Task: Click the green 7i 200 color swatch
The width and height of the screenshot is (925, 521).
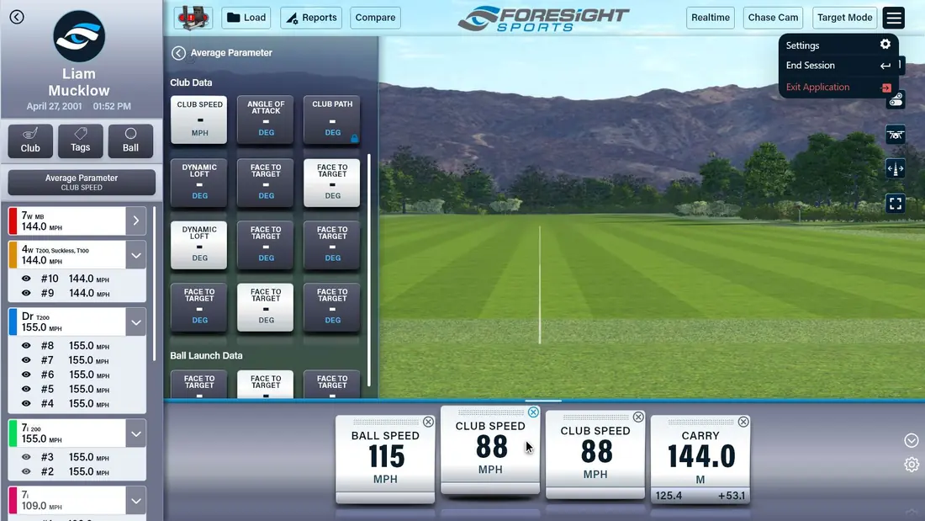Action: pos(13,434)
